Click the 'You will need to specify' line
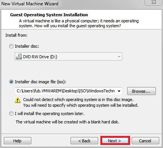This screenshot has width=163, height=148. tap(81, 105)
